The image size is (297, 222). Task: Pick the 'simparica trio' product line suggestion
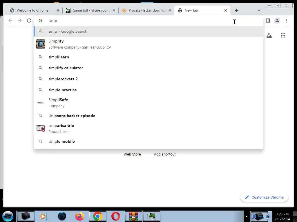click(x=148, y=128)
